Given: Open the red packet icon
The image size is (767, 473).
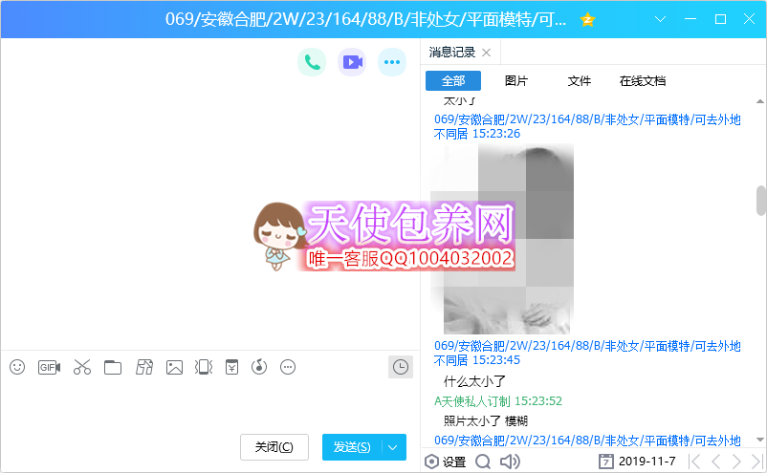Looking at the screenshot, I should click(x=230, y=367).
